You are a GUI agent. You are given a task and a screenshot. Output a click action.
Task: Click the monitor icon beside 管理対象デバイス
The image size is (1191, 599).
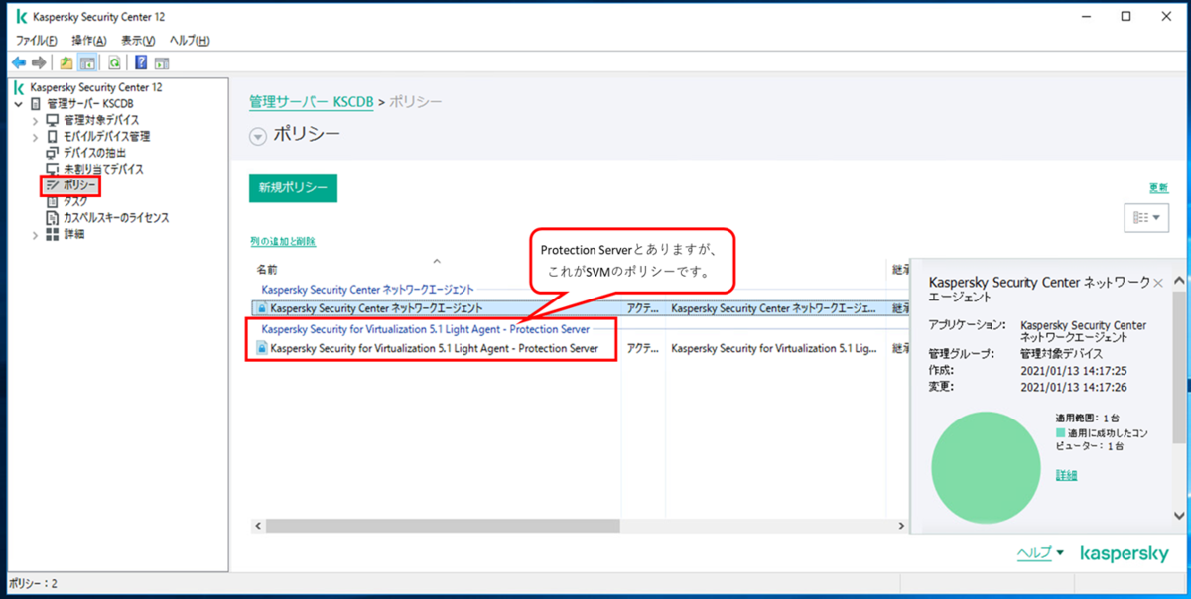[53, 120]
